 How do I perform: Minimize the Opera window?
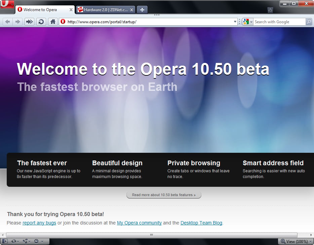284,3
